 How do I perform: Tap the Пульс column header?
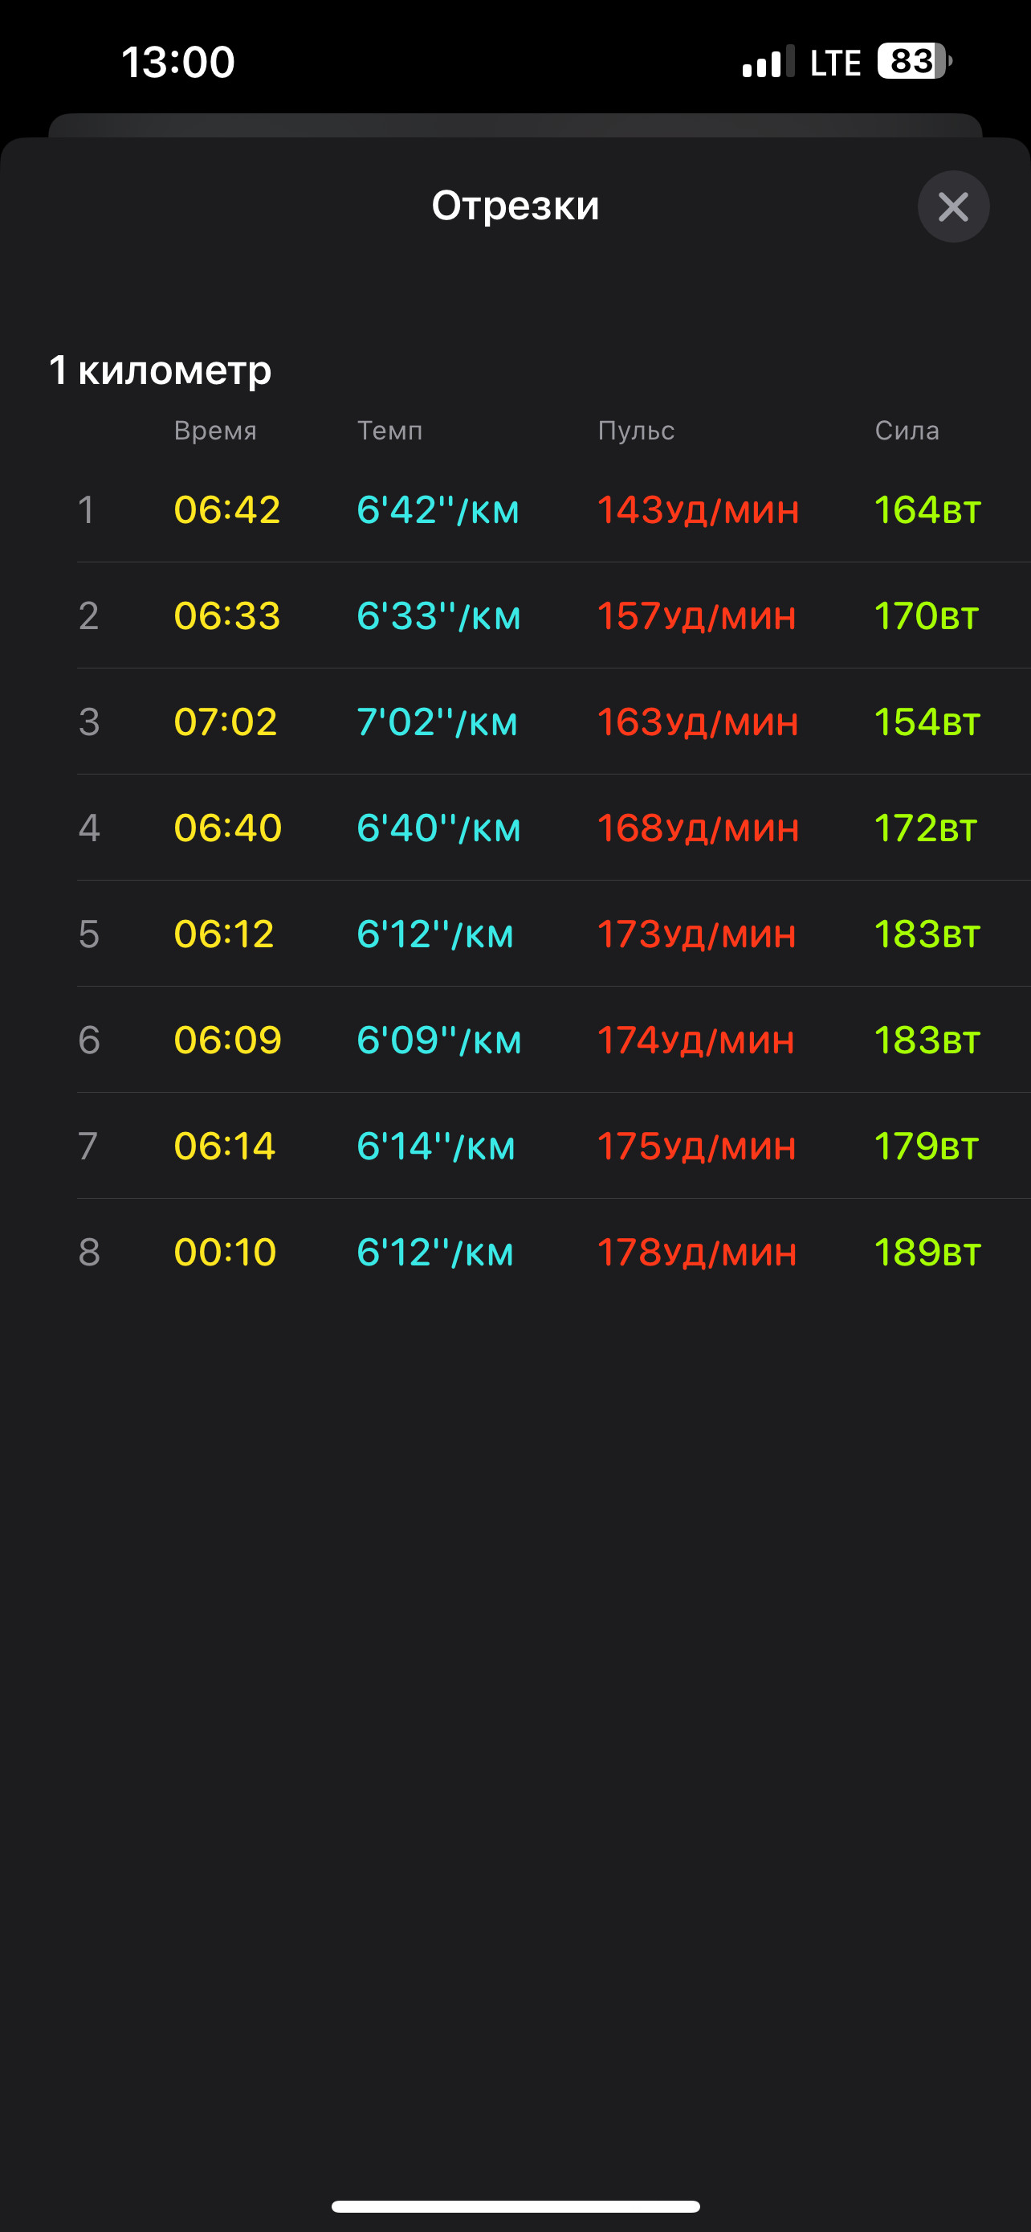click(636, 431)
